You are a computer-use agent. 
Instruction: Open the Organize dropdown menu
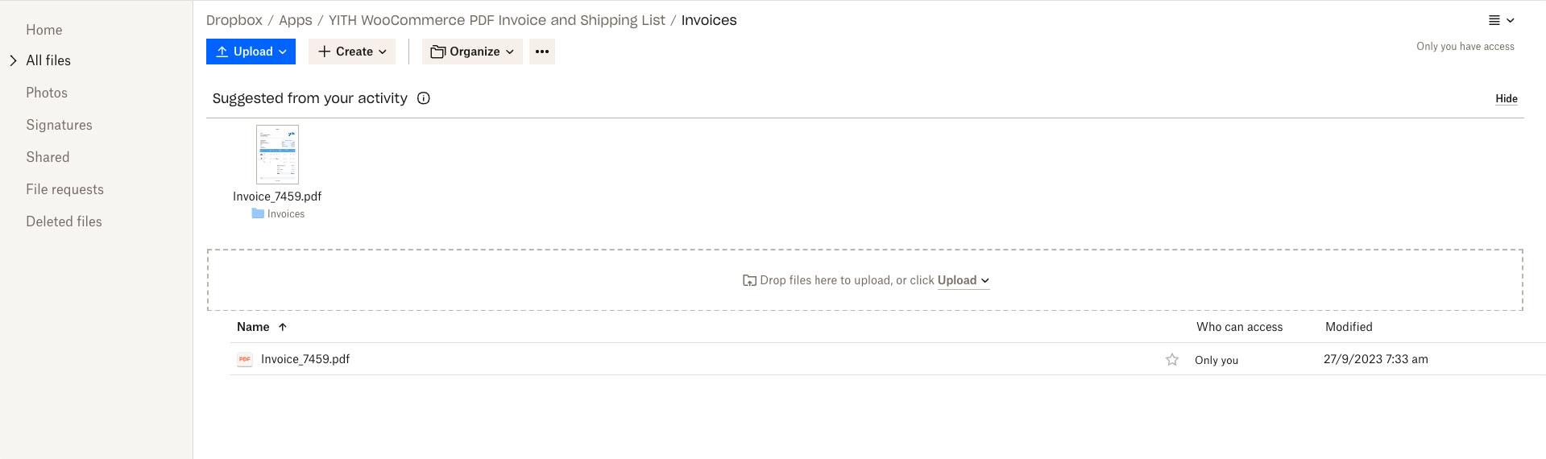pos(472,52)
